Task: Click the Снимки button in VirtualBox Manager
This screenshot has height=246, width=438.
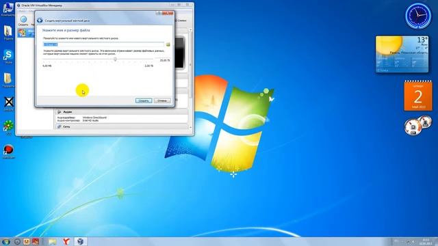Action: (x=181, y=20)
